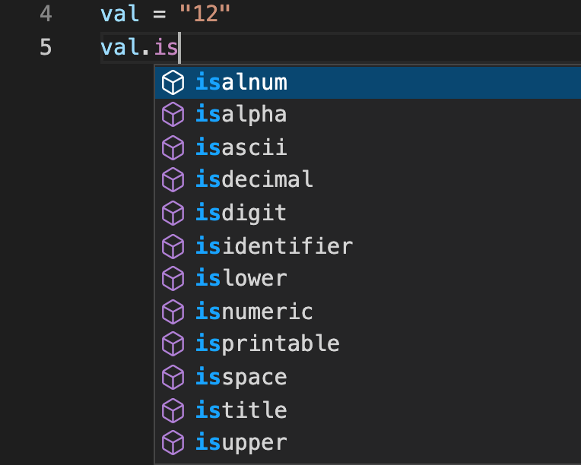The image size is (581, 465).
Task: Click the cube icon beside isascii
Action: tap(173, 147)
